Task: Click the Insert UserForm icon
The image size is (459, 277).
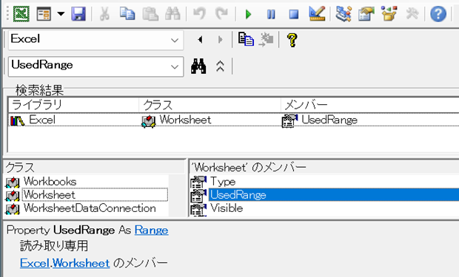Action: (x=44, y=14)
